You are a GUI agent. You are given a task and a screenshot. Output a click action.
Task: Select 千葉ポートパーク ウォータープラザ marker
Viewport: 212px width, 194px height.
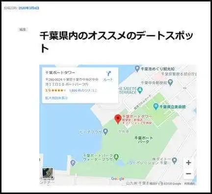116,157
